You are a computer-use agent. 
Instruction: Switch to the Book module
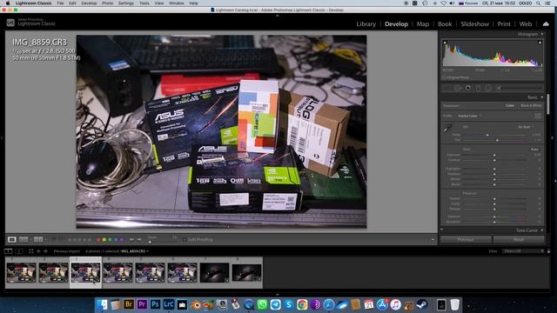tap(445, 23)
